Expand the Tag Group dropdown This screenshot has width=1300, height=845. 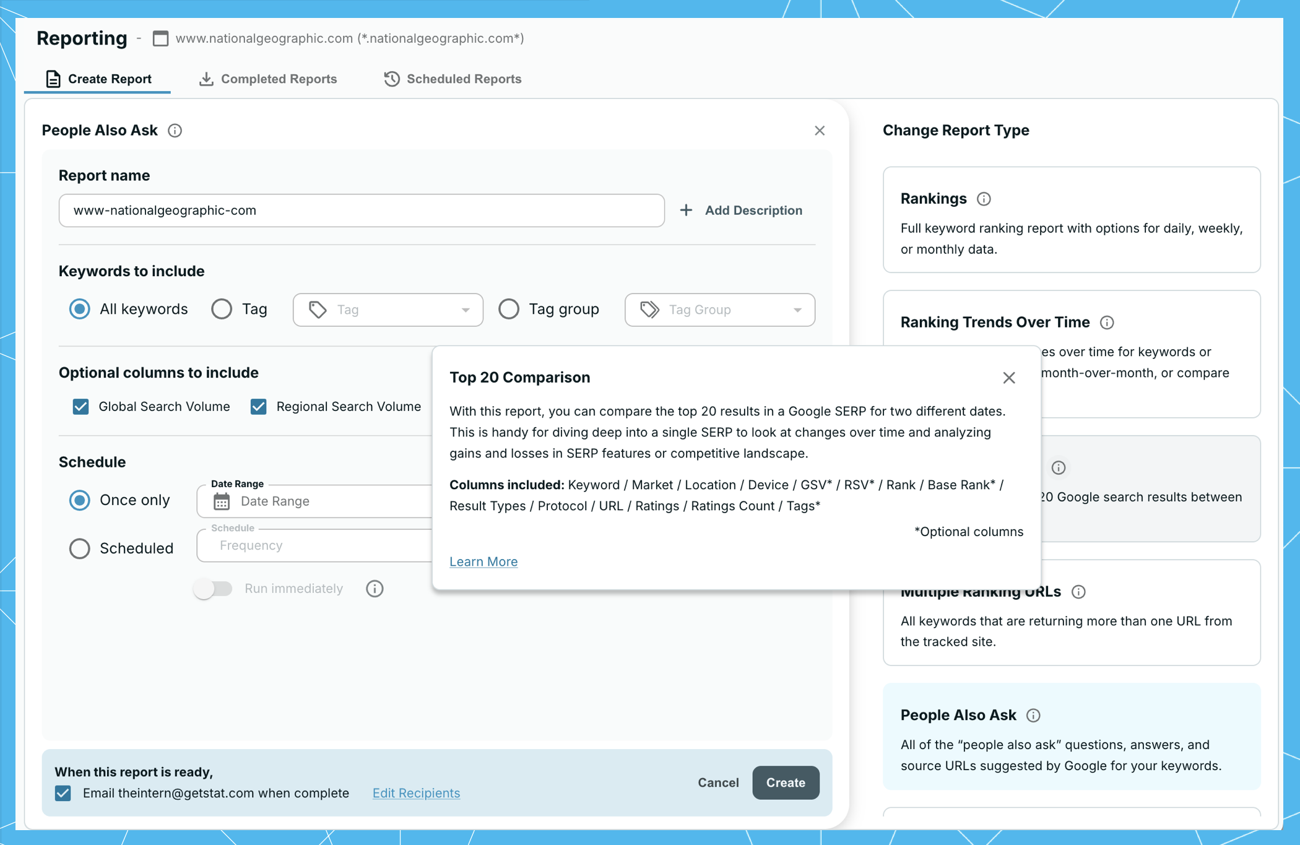(x=719, y=310)
